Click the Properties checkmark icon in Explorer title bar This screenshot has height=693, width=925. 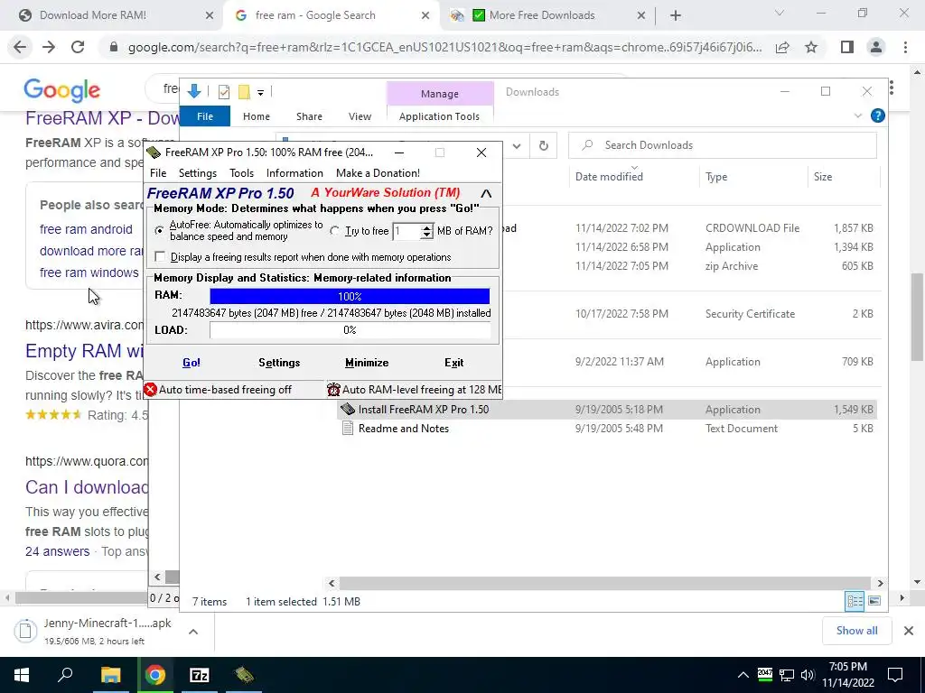click(x=224, y=92)
